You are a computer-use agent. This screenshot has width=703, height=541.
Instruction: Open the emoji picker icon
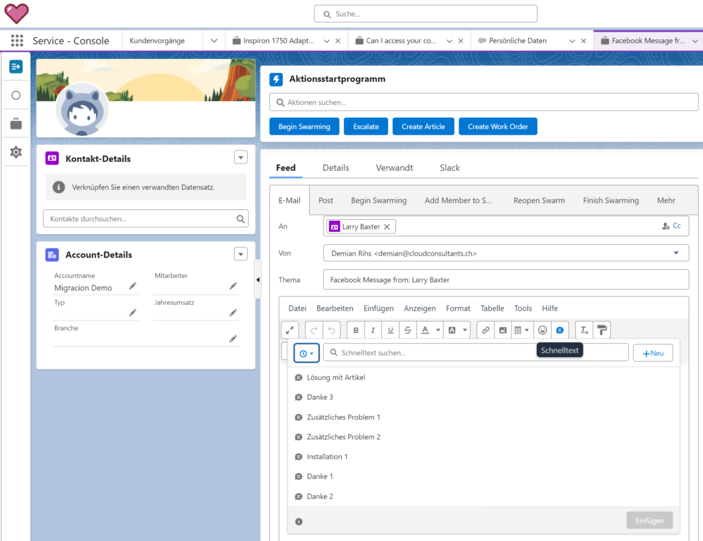[x=542, y=330]
